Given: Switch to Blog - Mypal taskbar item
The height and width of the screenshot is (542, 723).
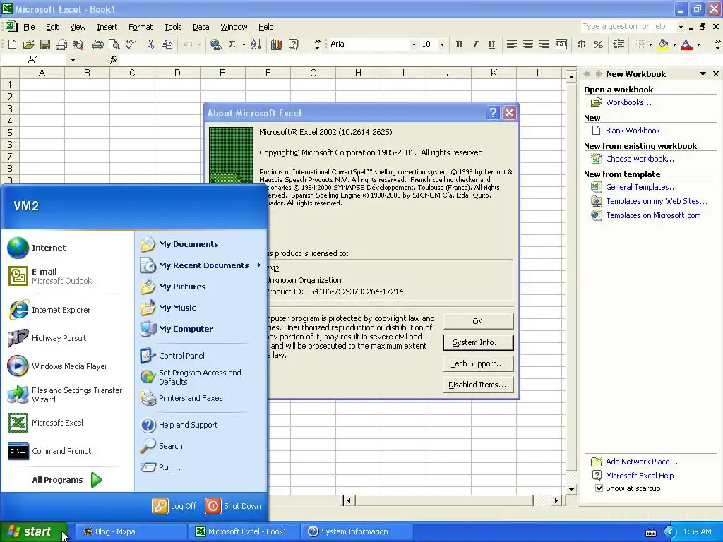Looking at the screenshot, I should [130, 531].
